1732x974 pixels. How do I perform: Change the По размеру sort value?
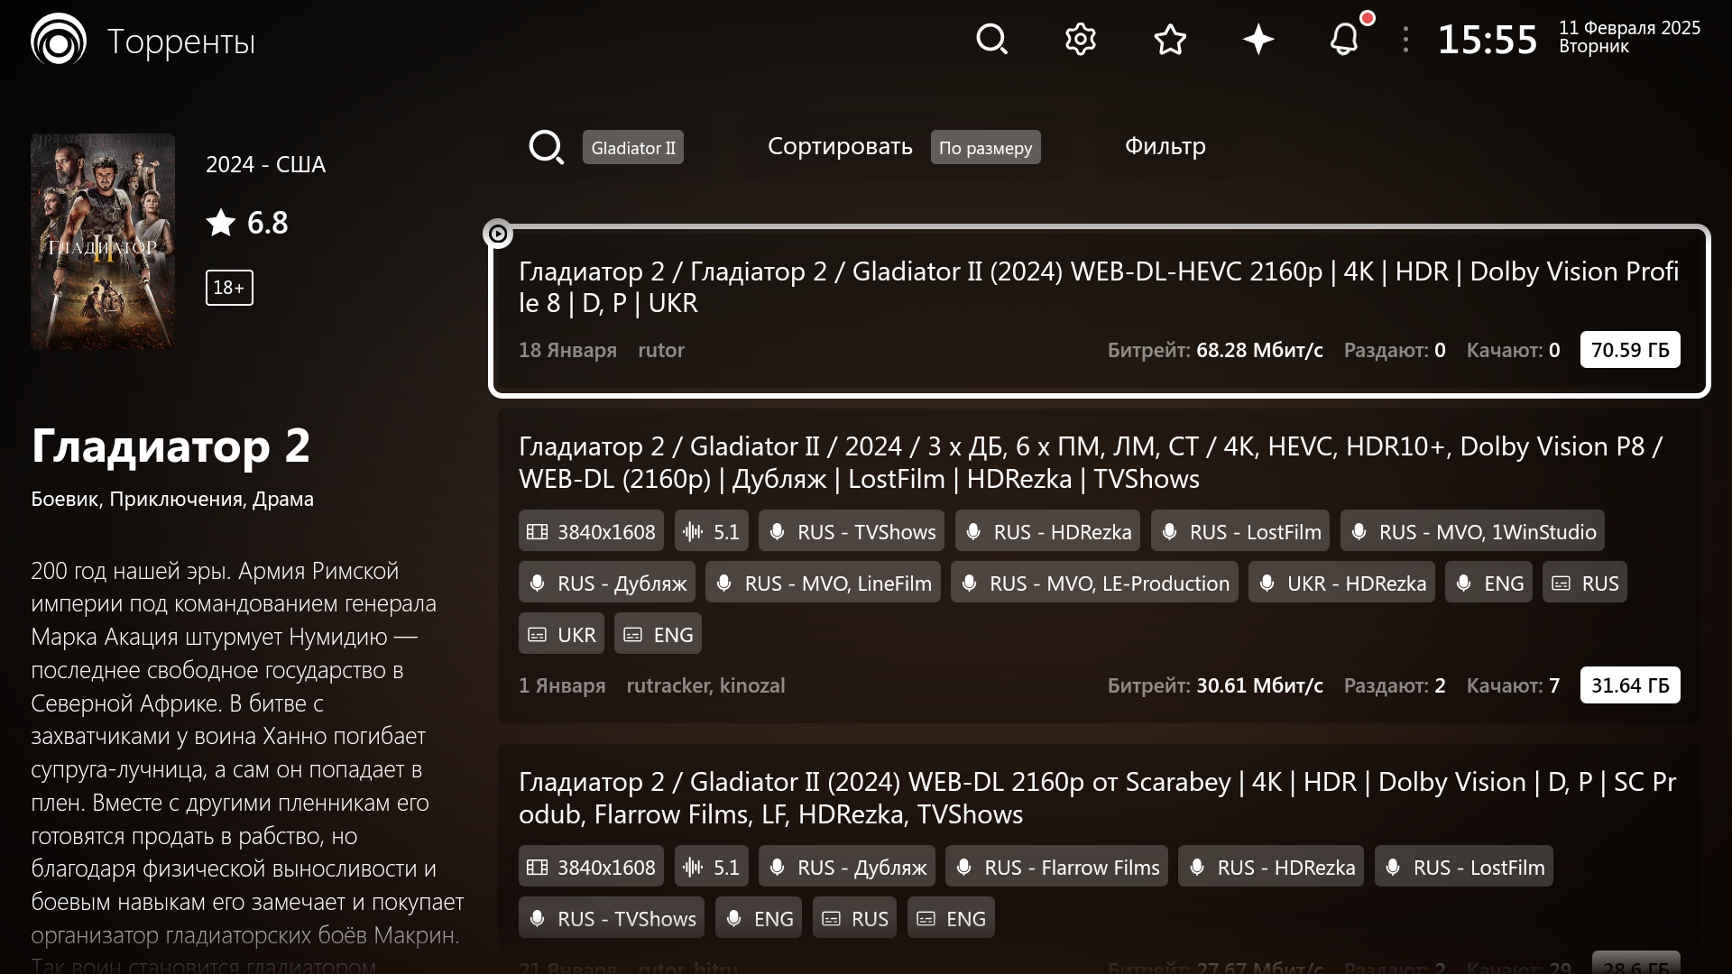985,148
